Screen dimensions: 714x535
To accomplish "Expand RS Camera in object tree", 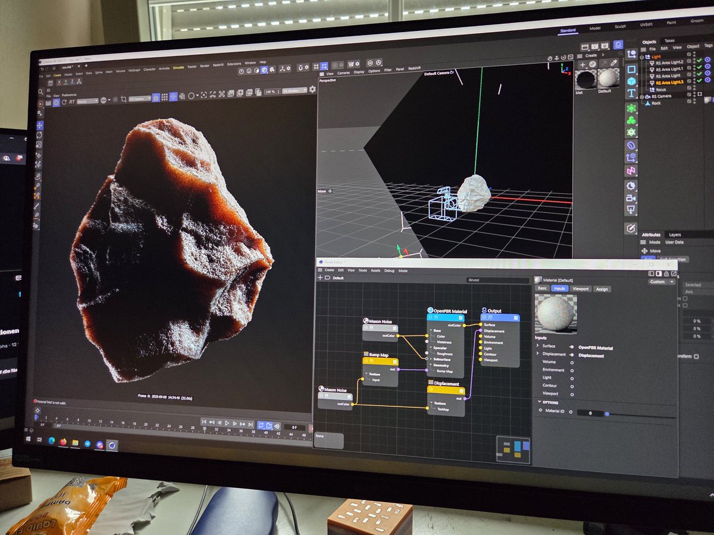I will pos(641,97).
